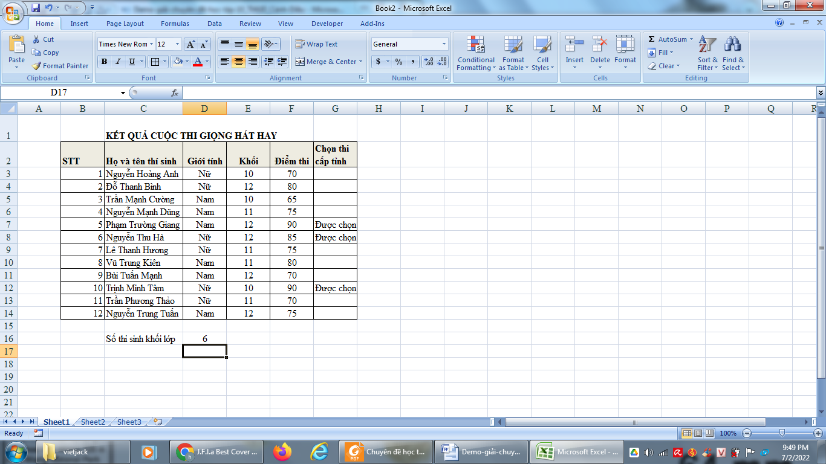Click Delete cells icon
The width and height of the screenshot is (826, 464).
pos(600,45)
